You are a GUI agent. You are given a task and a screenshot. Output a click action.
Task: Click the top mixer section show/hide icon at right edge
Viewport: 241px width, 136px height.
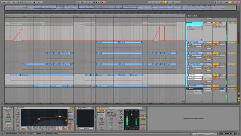239,93
